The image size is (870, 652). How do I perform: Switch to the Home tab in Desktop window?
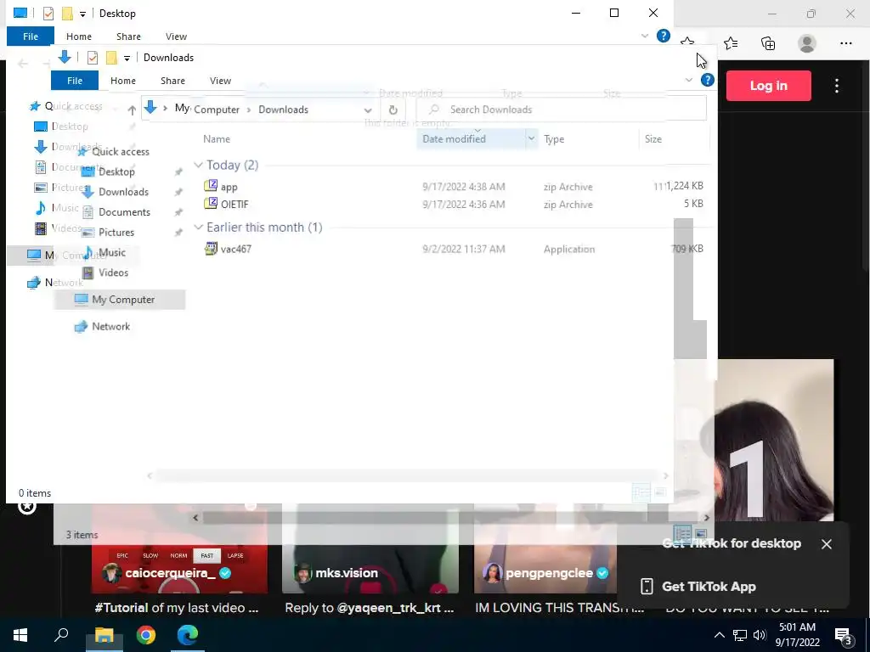point(79,37)
